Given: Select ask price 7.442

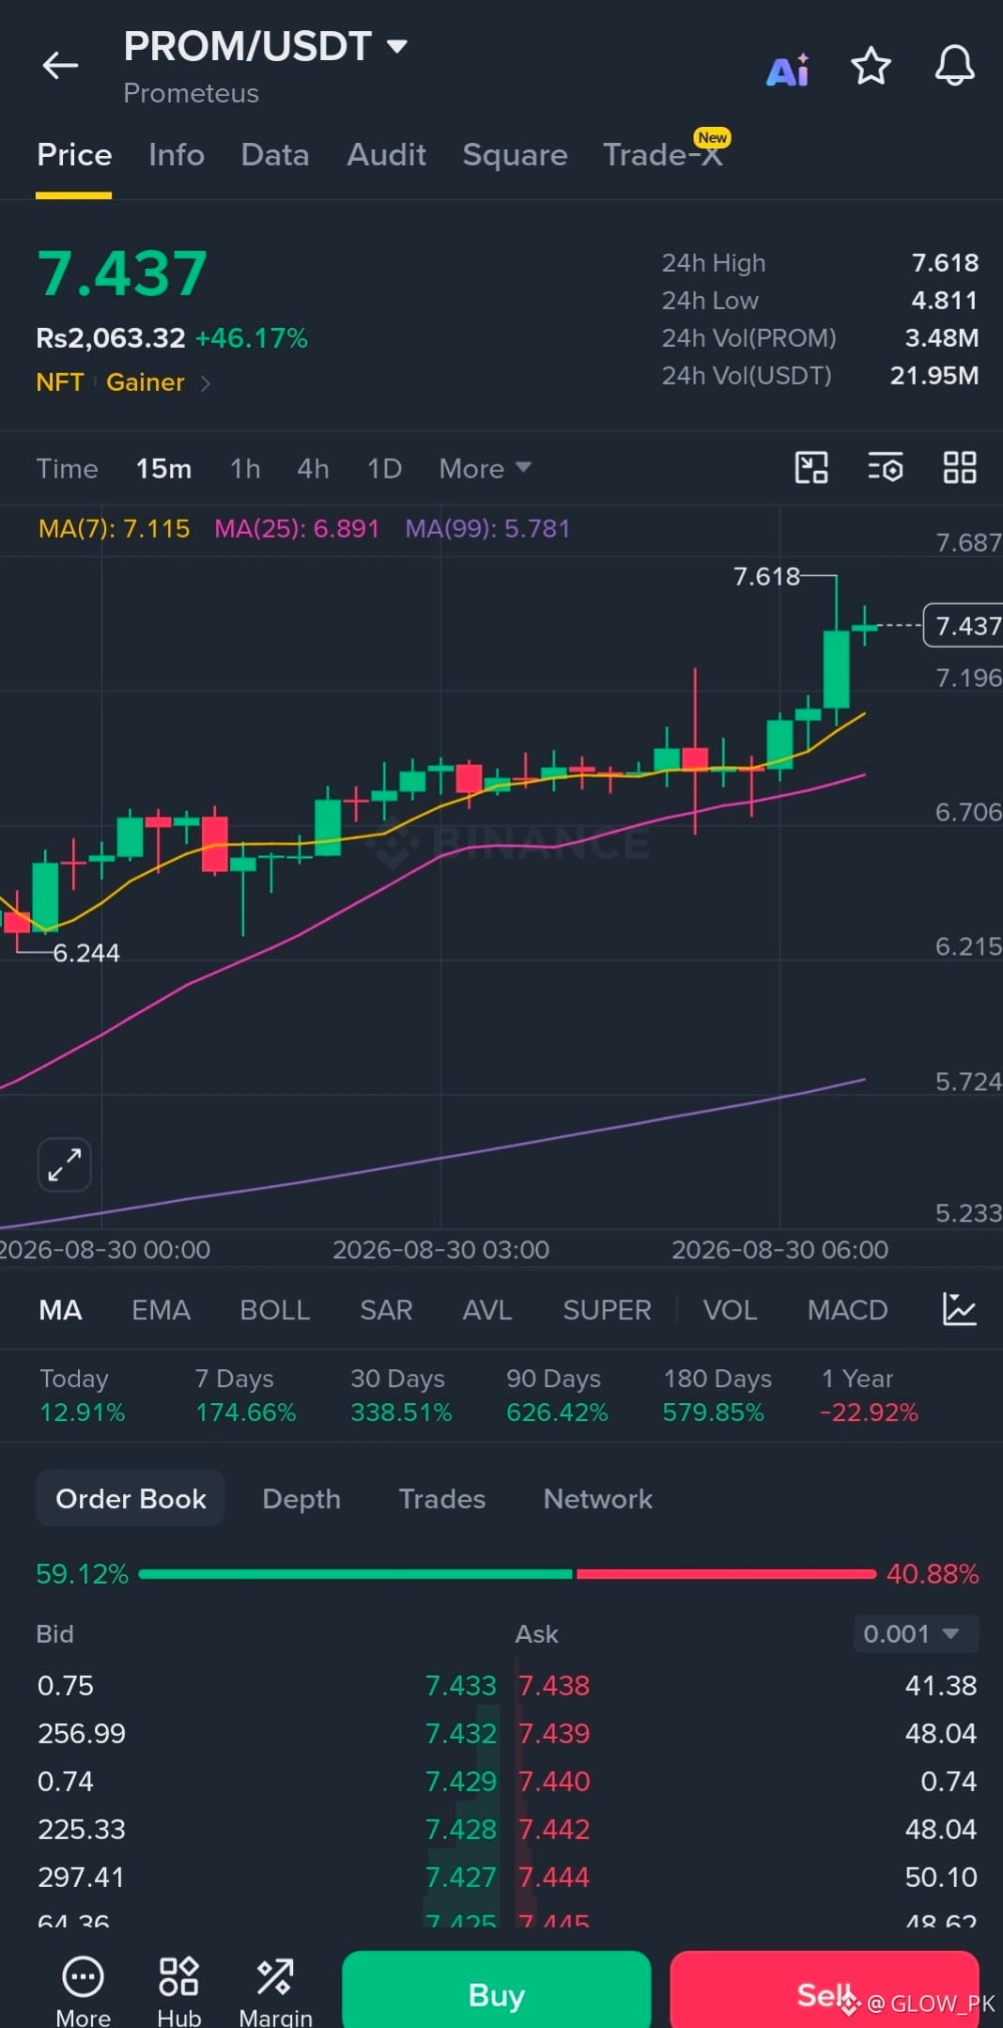Looking at the screenshot, I should click(554, 1829).
